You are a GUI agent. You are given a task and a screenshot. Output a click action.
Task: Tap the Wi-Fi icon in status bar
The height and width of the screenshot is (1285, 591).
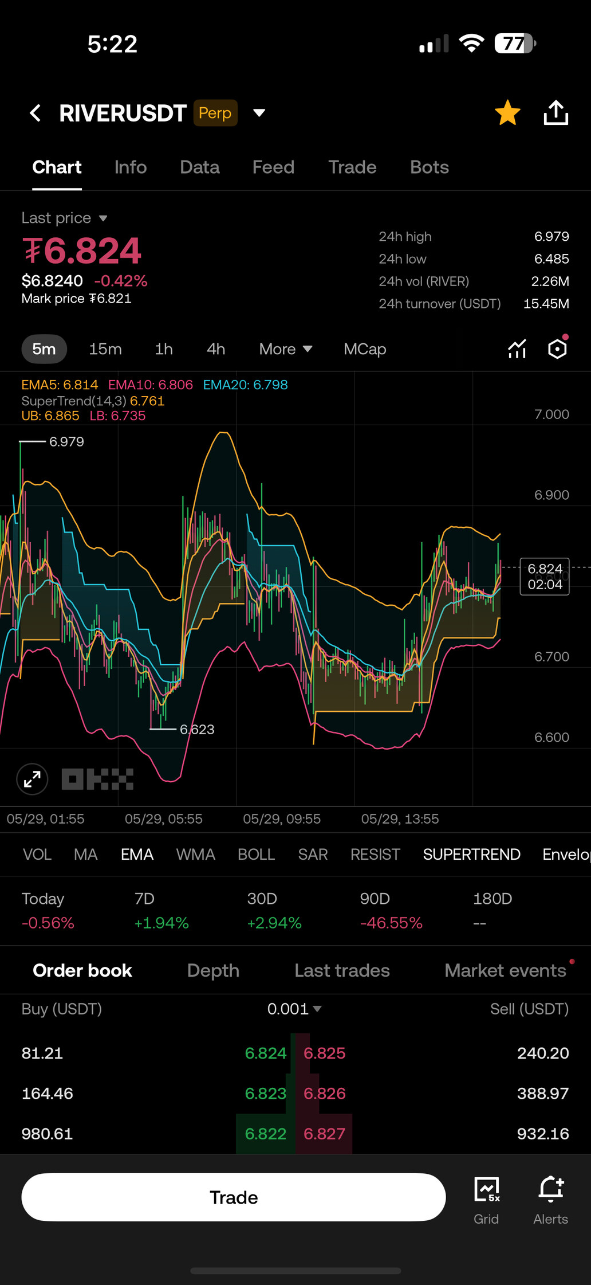pyautogui.click(x=471, y=43)
